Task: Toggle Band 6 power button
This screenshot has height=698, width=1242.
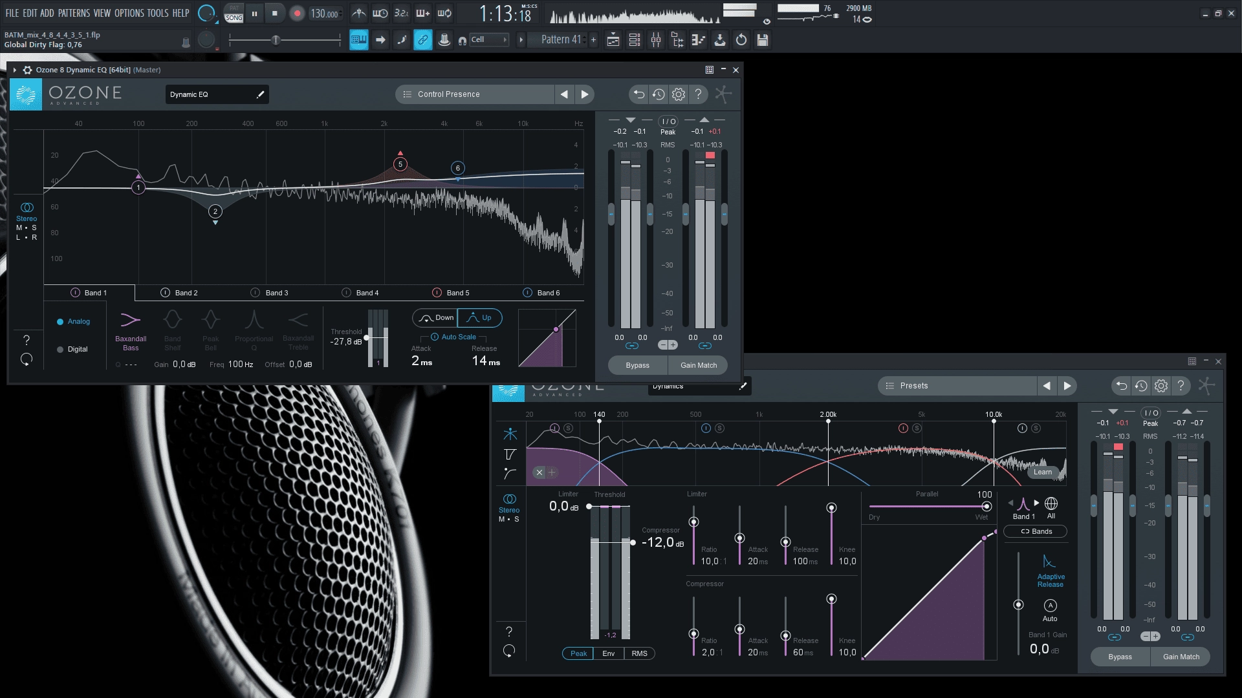Action: point(527,293)
